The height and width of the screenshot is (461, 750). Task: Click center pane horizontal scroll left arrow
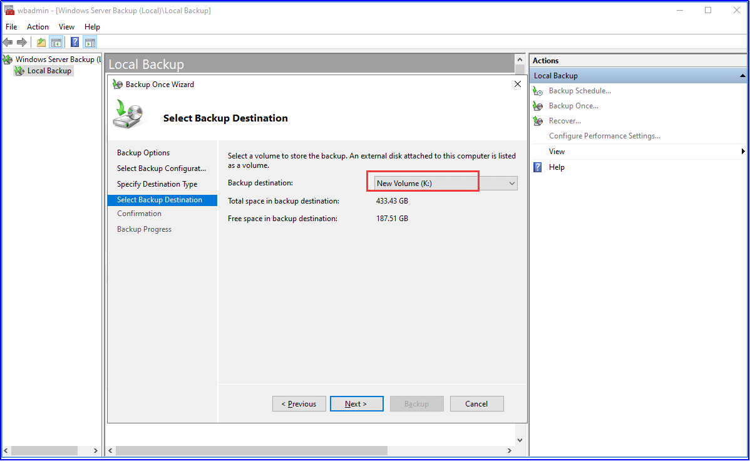(110, 450)
